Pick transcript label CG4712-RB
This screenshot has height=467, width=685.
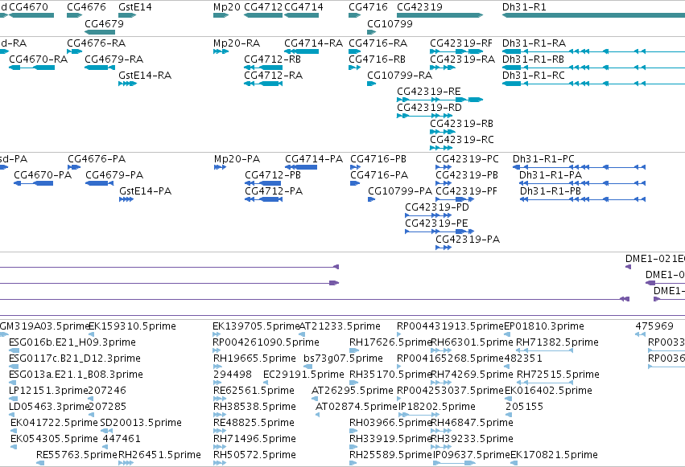[x=272, y=59]
